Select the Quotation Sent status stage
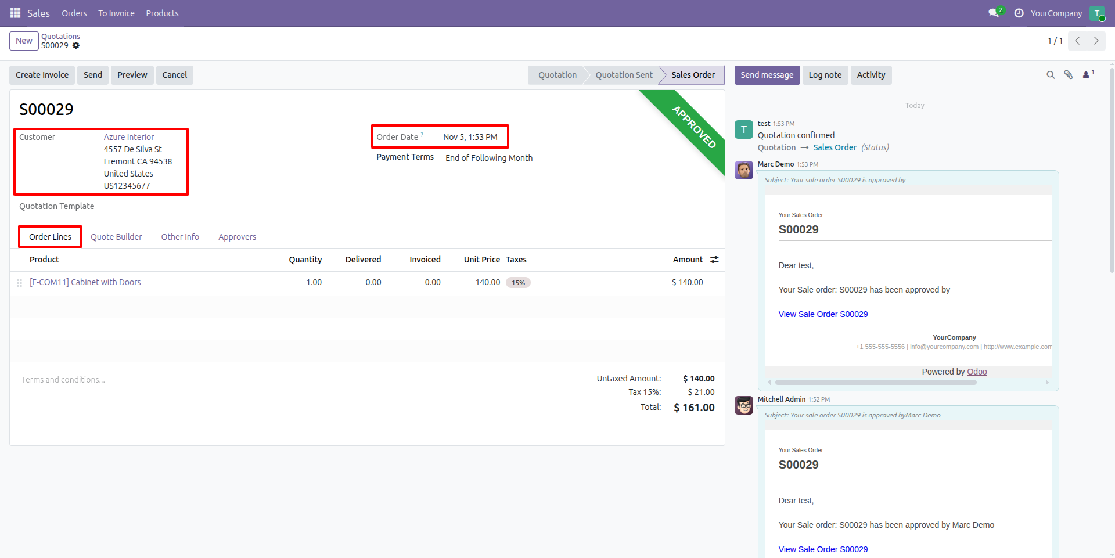 (624, 75)
